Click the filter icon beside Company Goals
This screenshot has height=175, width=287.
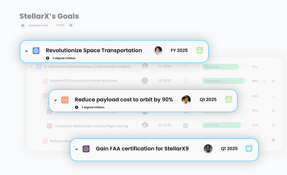point(23,25)
